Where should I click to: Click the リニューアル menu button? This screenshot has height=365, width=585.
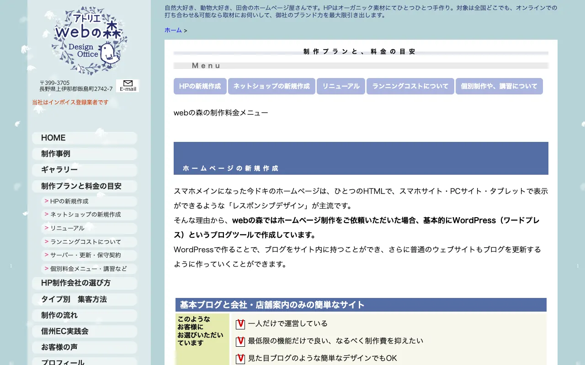click(x=341, y=86)
